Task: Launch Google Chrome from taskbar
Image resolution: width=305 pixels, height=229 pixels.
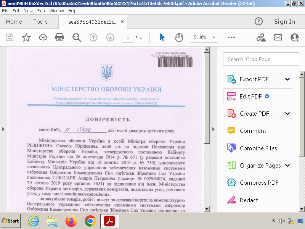Action: coord(90,221)
